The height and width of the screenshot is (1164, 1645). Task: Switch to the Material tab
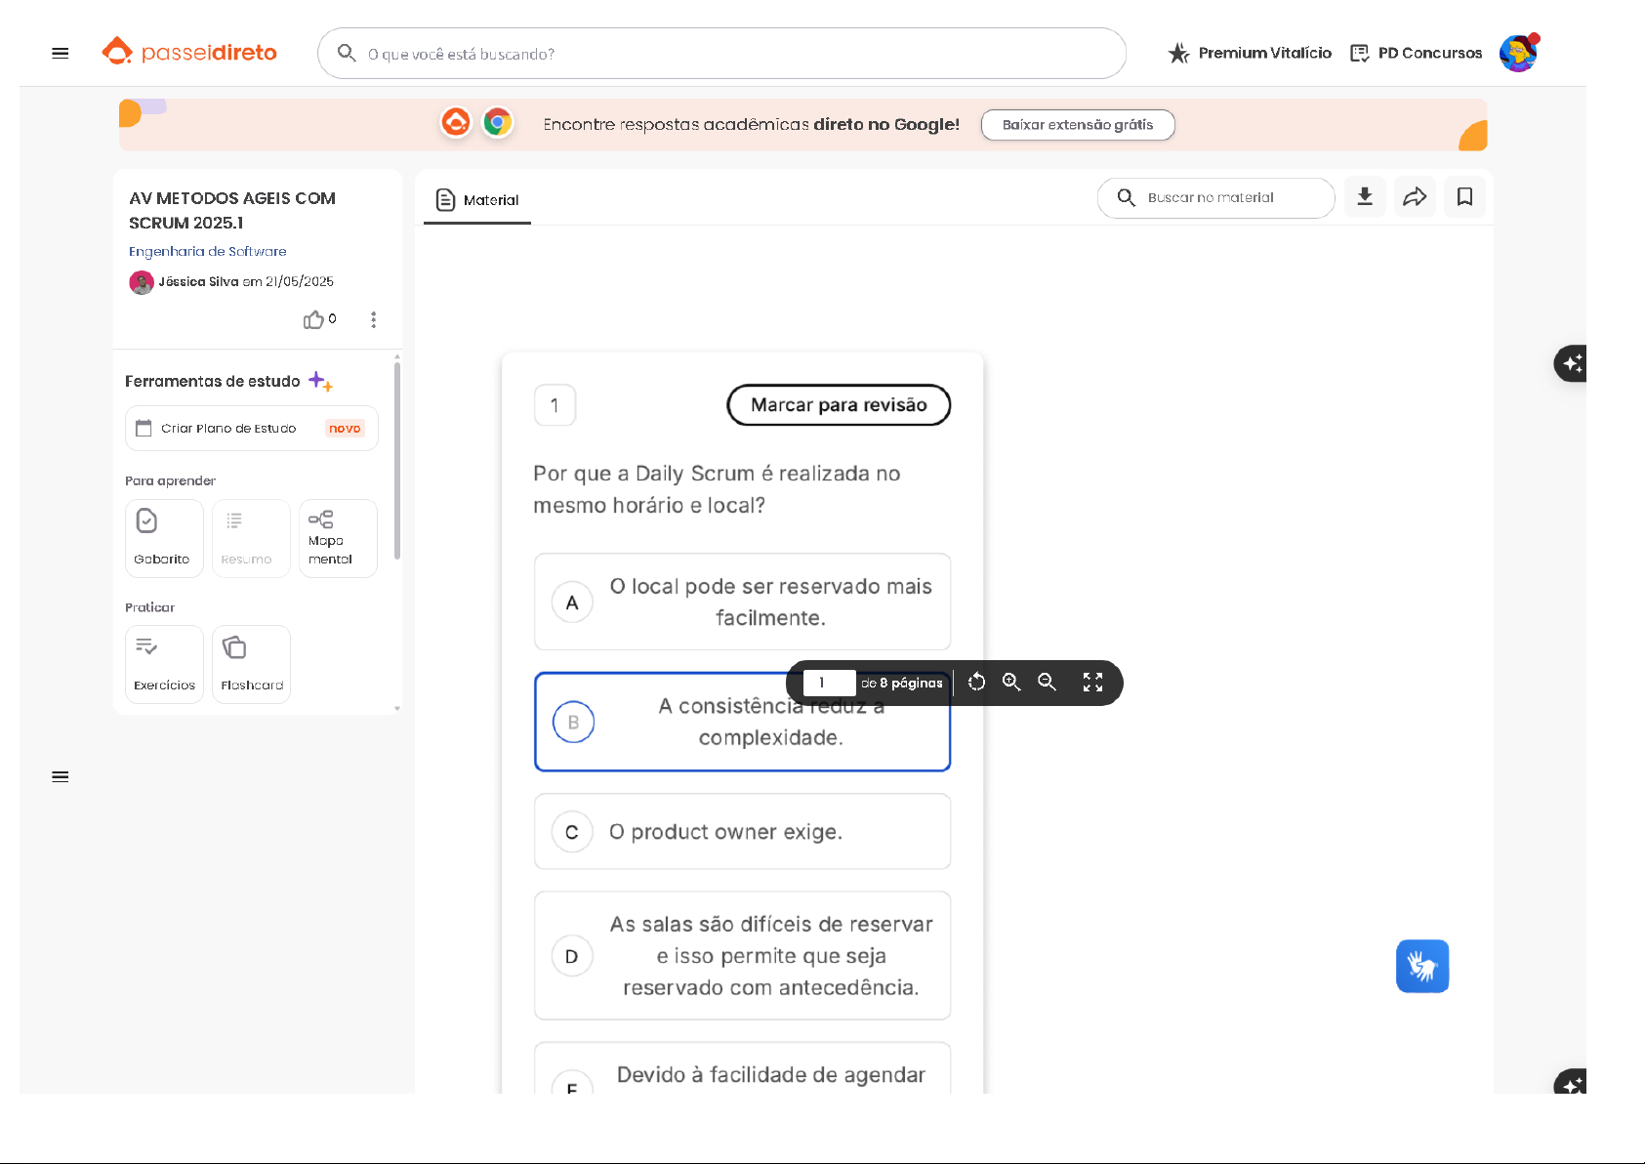(x=477, y=200)
